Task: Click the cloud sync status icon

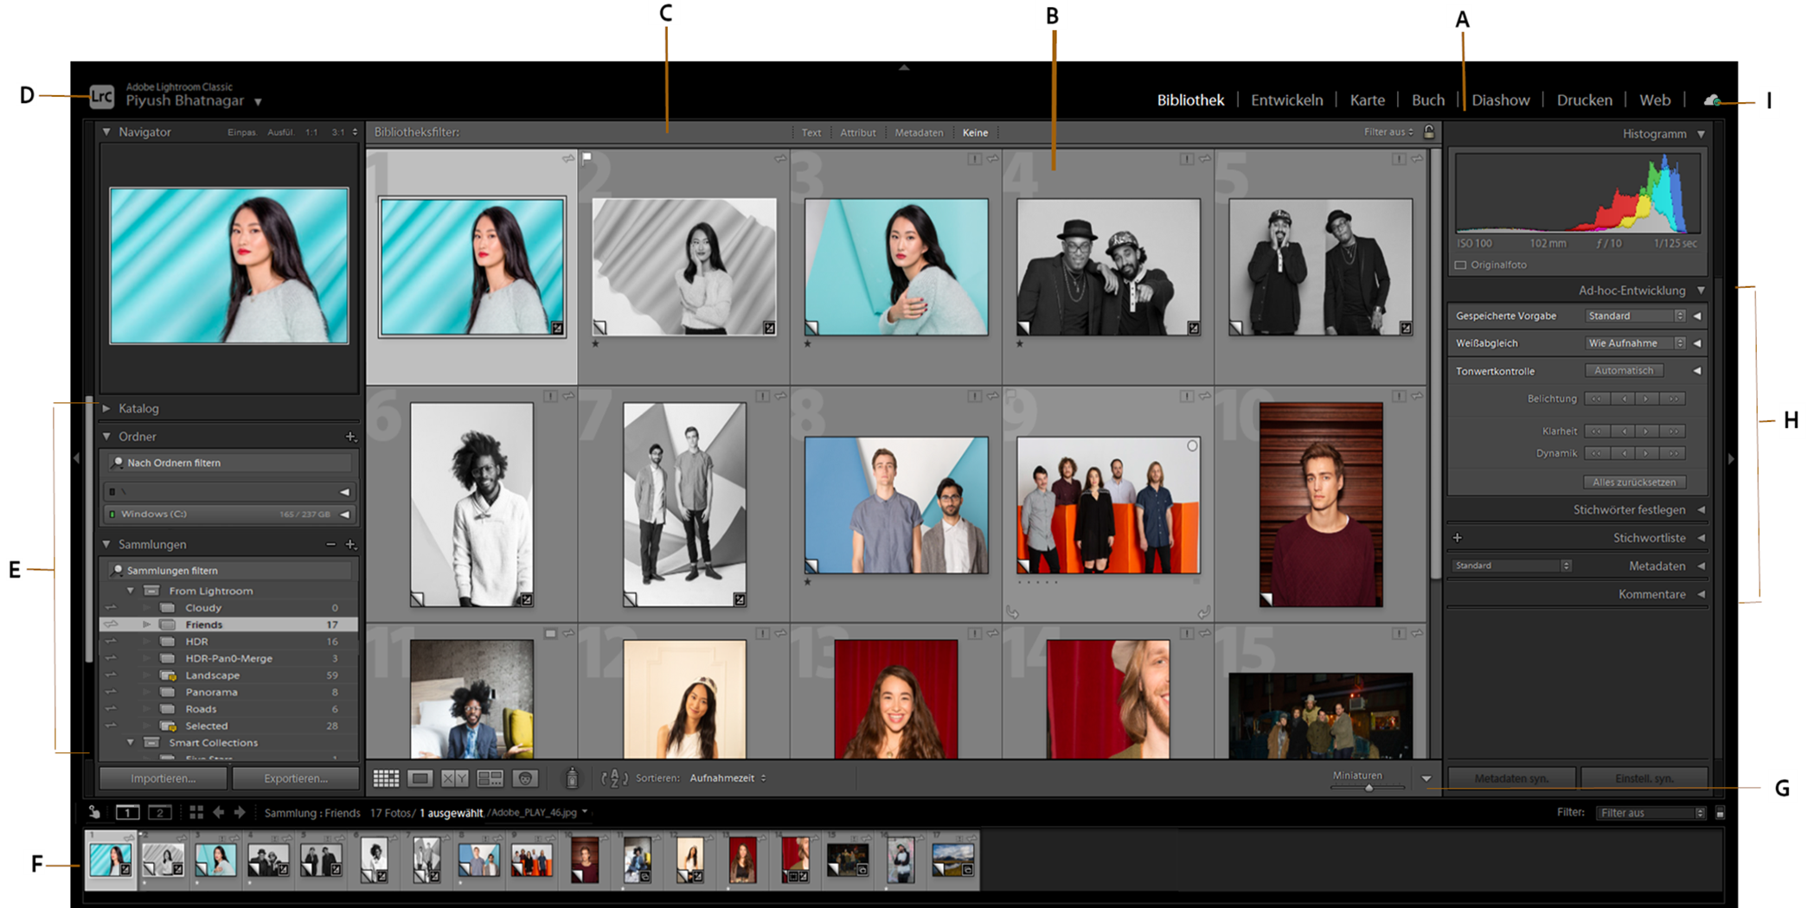Action: tap(1712, 100)
